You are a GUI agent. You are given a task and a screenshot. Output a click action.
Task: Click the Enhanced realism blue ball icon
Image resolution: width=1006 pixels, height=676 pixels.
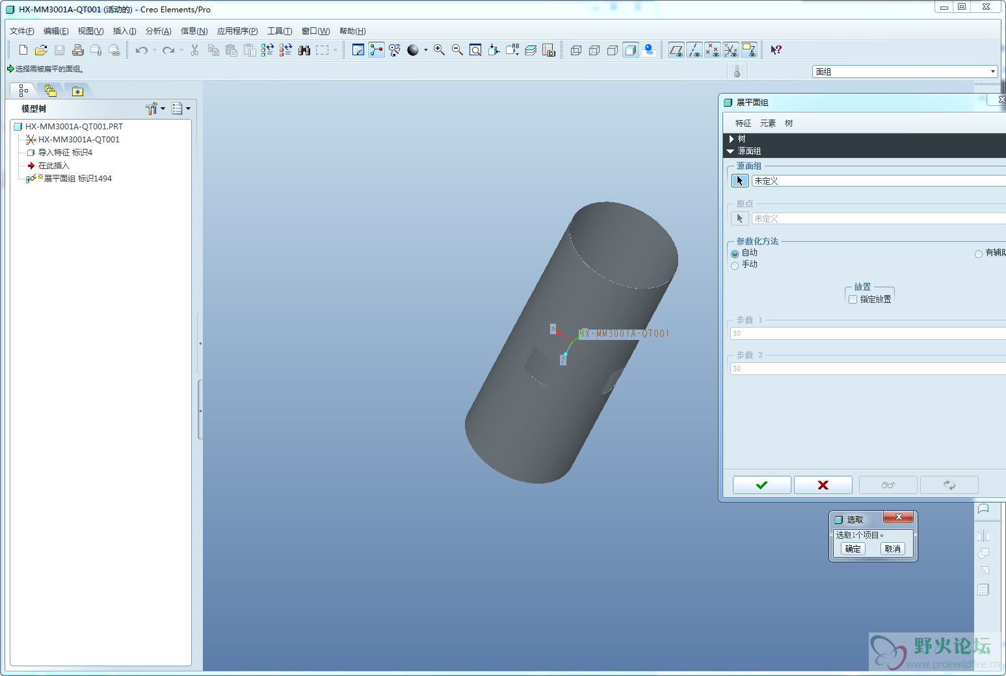point(649,50)
